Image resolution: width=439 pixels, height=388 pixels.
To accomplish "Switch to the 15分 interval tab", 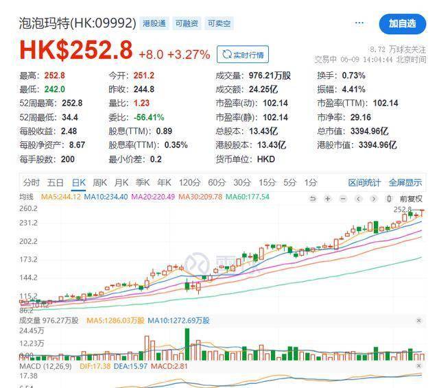I will click(267, 182).
